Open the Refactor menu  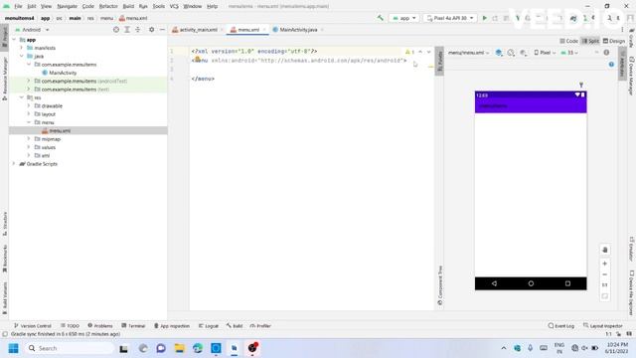pos(108,6)
